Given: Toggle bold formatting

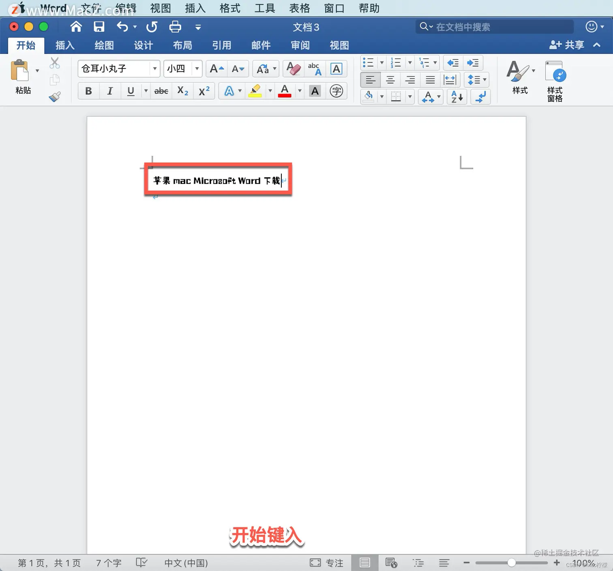Looking at the screenshot, I should click(88, 91).
